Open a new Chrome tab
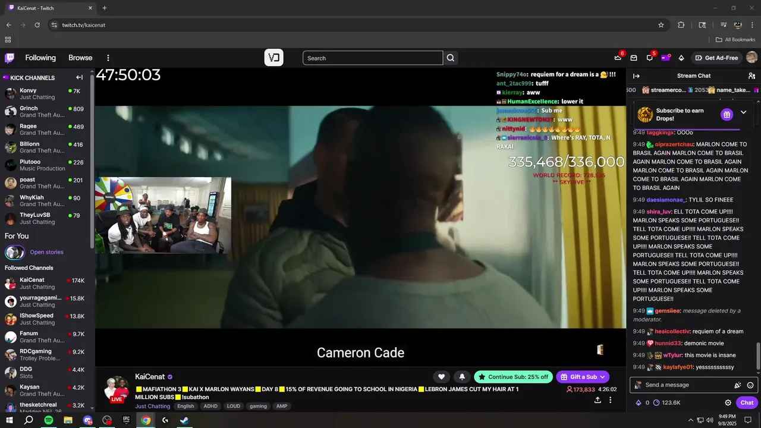The height and width of the screenshot is (428, 761). tap(105, 8)
